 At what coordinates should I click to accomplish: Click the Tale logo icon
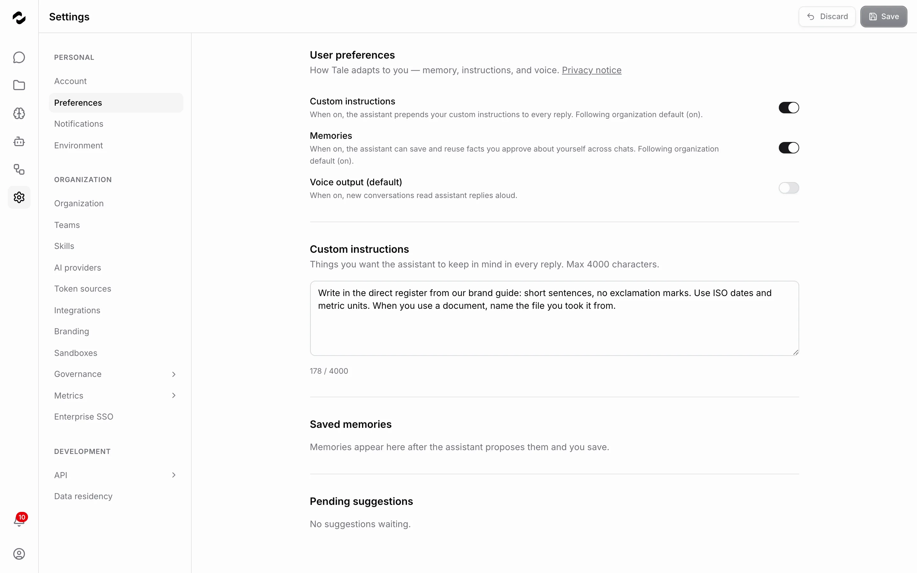19,18
